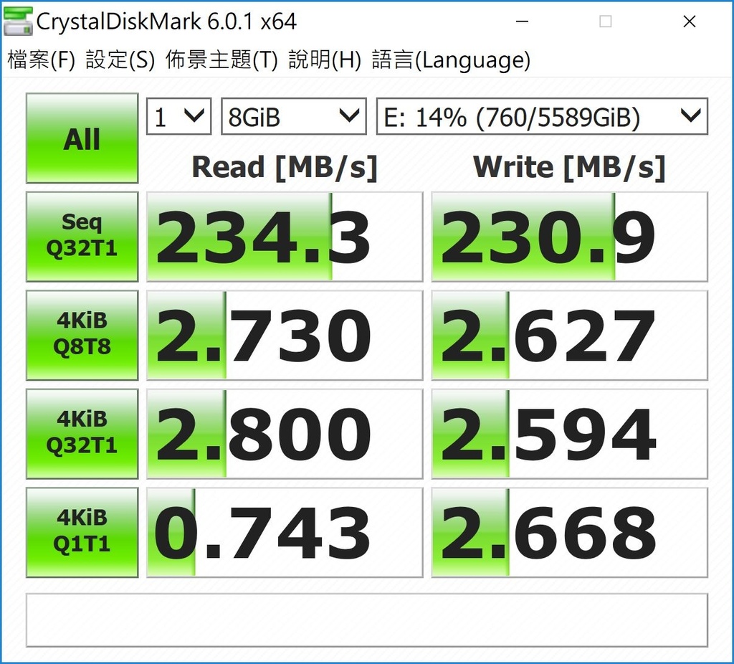This screenshot has width=734, height=664.
Task: Start the 4KiB Q8T8 test
Action: (x=82, y=336)
